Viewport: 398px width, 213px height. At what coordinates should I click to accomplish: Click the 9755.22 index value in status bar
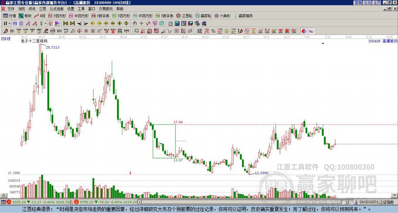pyautogui.click(x=87, y=202)
